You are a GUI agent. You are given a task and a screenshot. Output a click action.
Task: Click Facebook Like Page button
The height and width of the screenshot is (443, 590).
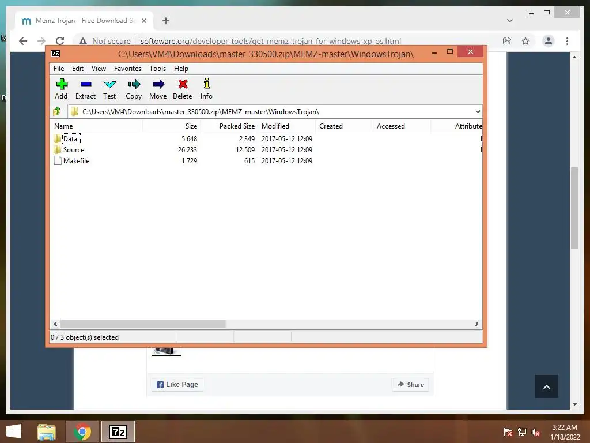[x=177, y=385]
